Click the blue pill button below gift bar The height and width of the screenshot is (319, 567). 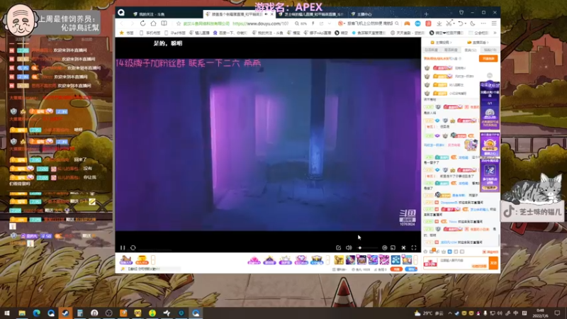(x=411, y=269)
